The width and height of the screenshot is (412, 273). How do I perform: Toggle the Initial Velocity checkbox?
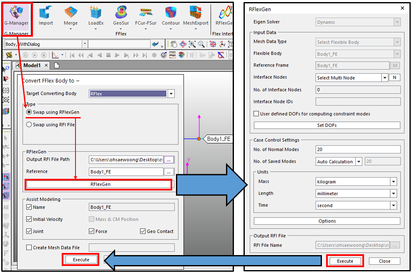29,219
